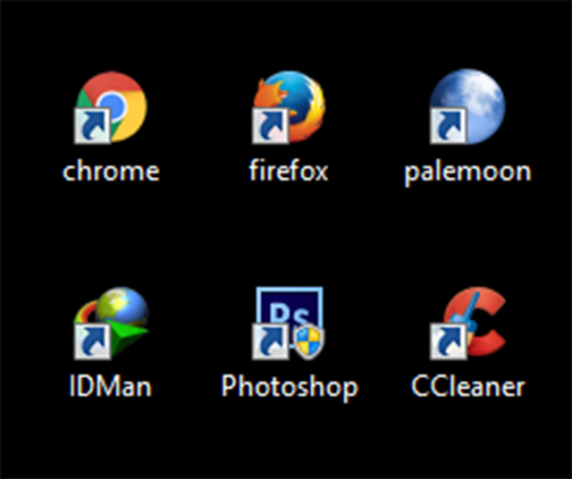Click the "chrome" label text
572x479 pixels.
coord(111,171)
